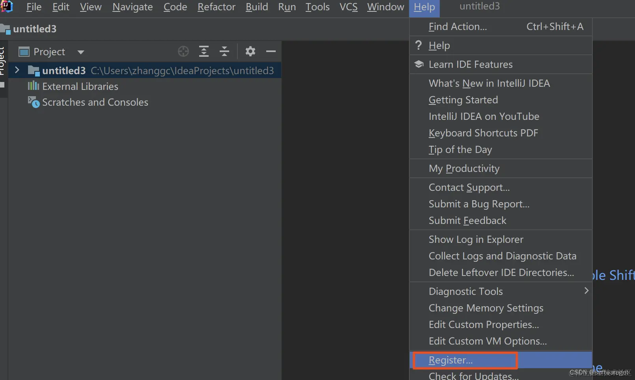Select Keyboard Shortcuts PDF
The image size is (635, 380).
[x=501, y=133]
